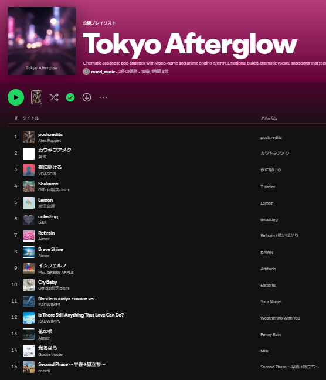Click the インフェルノ track cover art
This screenshot has width=326, height=380.
(x=29, y=269)
